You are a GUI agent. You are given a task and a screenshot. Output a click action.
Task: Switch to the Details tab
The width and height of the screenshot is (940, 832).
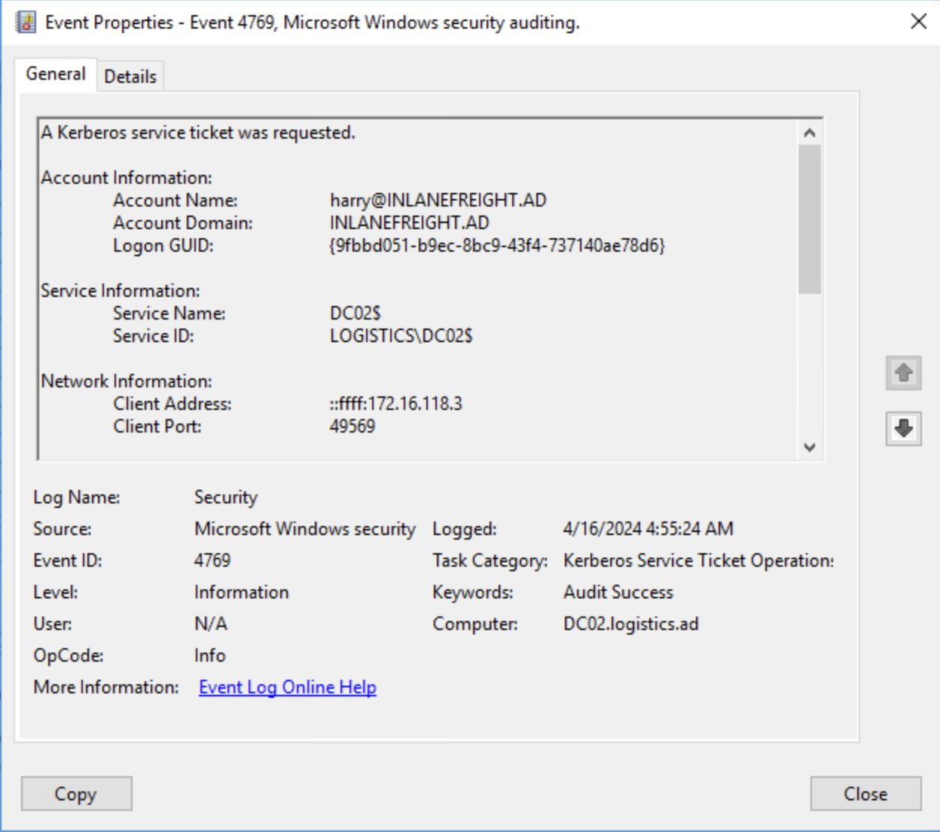[x=130, y=76]
